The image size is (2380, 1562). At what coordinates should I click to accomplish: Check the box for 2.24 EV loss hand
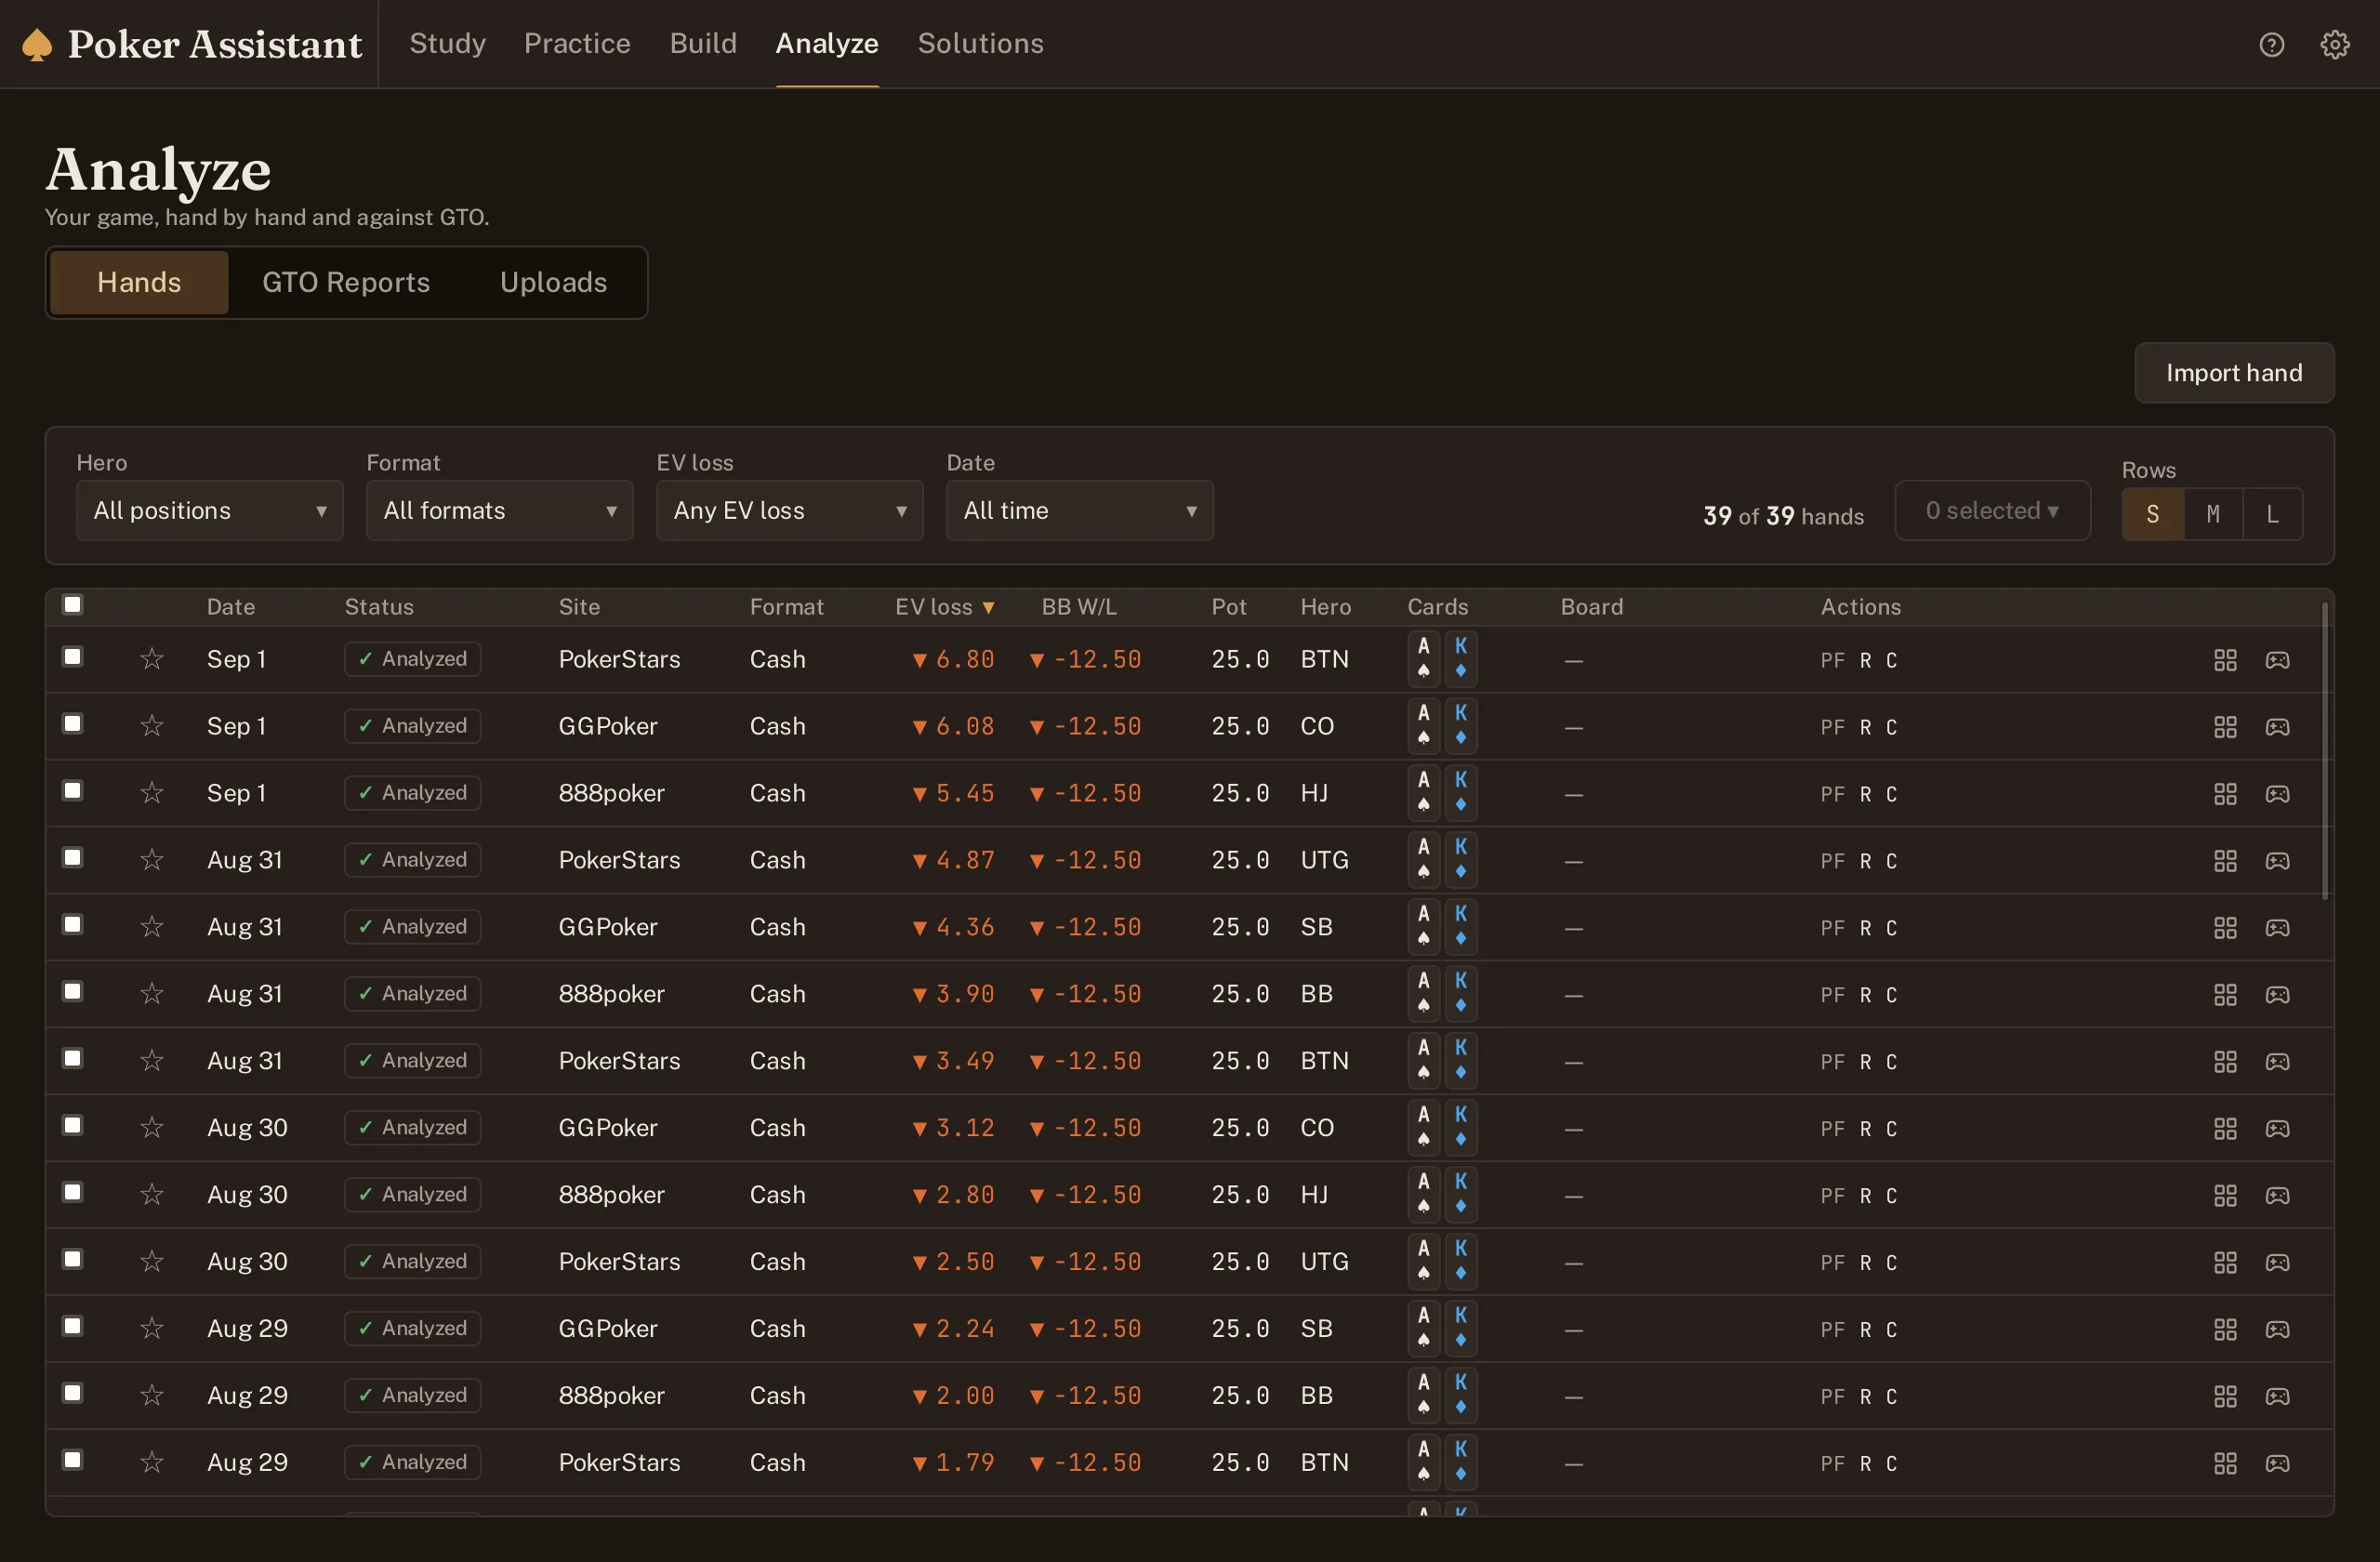tap(72, 1327)
